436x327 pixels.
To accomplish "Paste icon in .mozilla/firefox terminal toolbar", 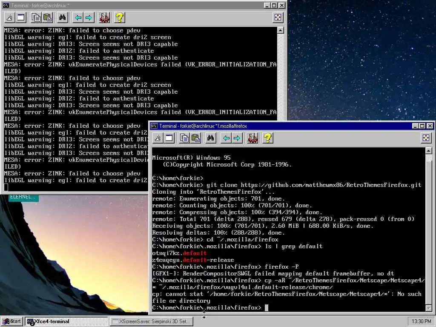I will pyautogui.click(x=196, y=138).
